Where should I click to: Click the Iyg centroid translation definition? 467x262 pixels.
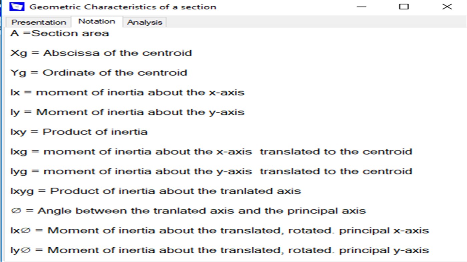pos(212,171)
